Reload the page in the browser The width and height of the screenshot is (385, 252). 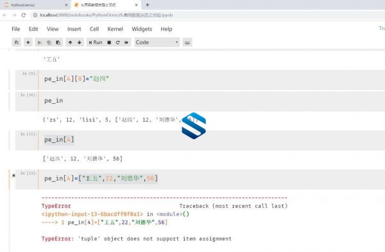(x=24, y=15)
